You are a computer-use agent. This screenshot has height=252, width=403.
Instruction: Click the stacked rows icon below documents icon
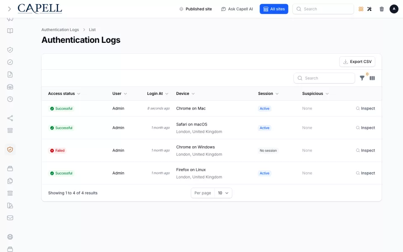10,193
